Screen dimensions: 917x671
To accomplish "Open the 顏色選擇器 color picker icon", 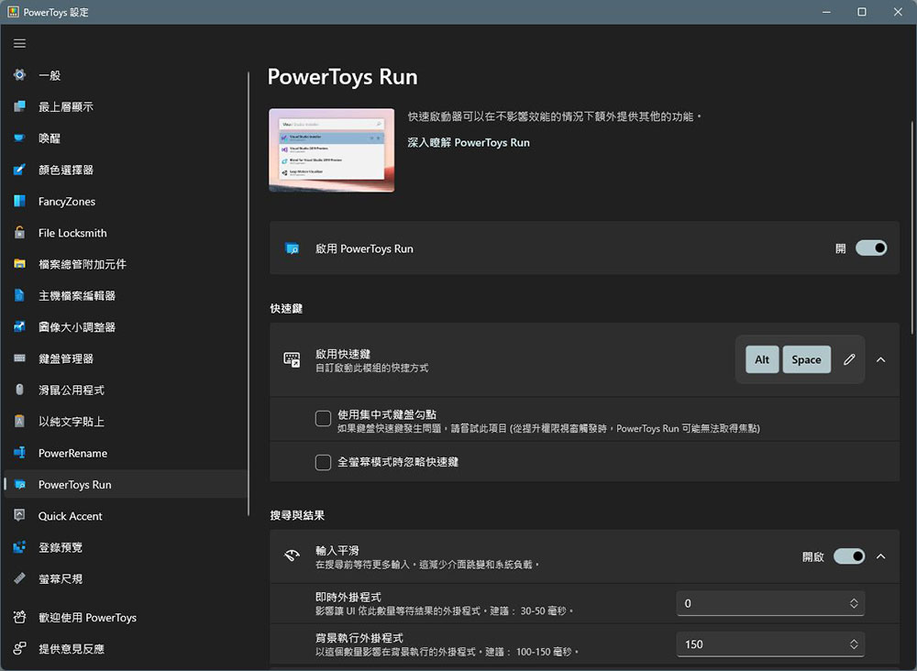I will (19, 170).
